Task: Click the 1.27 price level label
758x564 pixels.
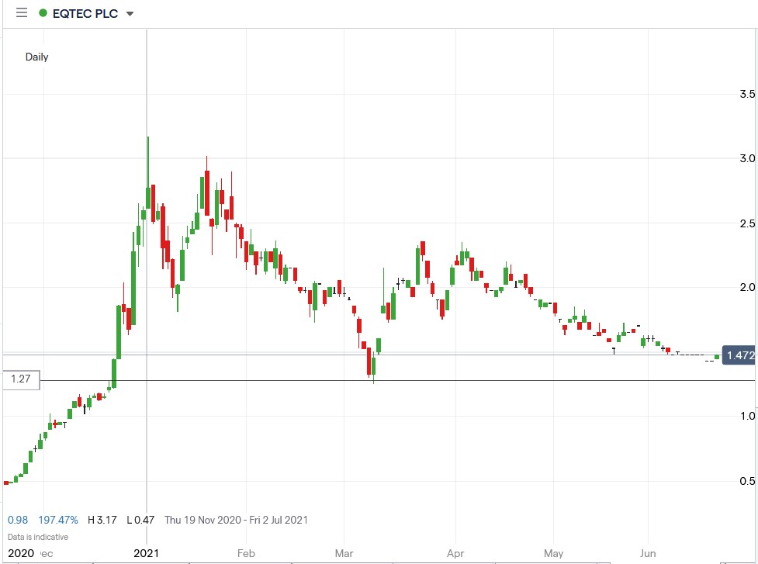Action: tap(20, 379)
